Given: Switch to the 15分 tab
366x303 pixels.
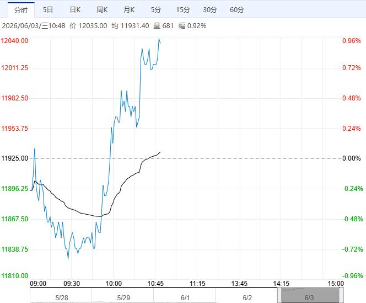Looking at the screenshot, I should tap(183, 10).
